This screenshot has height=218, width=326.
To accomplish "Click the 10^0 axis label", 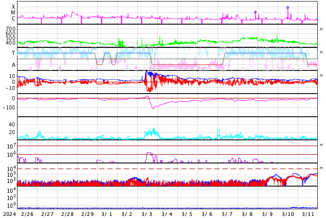I will 11,206.
